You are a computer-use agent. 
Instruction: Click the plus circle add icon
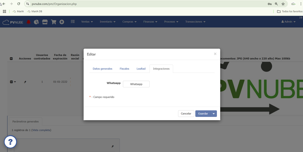click(x=62, y=22)
